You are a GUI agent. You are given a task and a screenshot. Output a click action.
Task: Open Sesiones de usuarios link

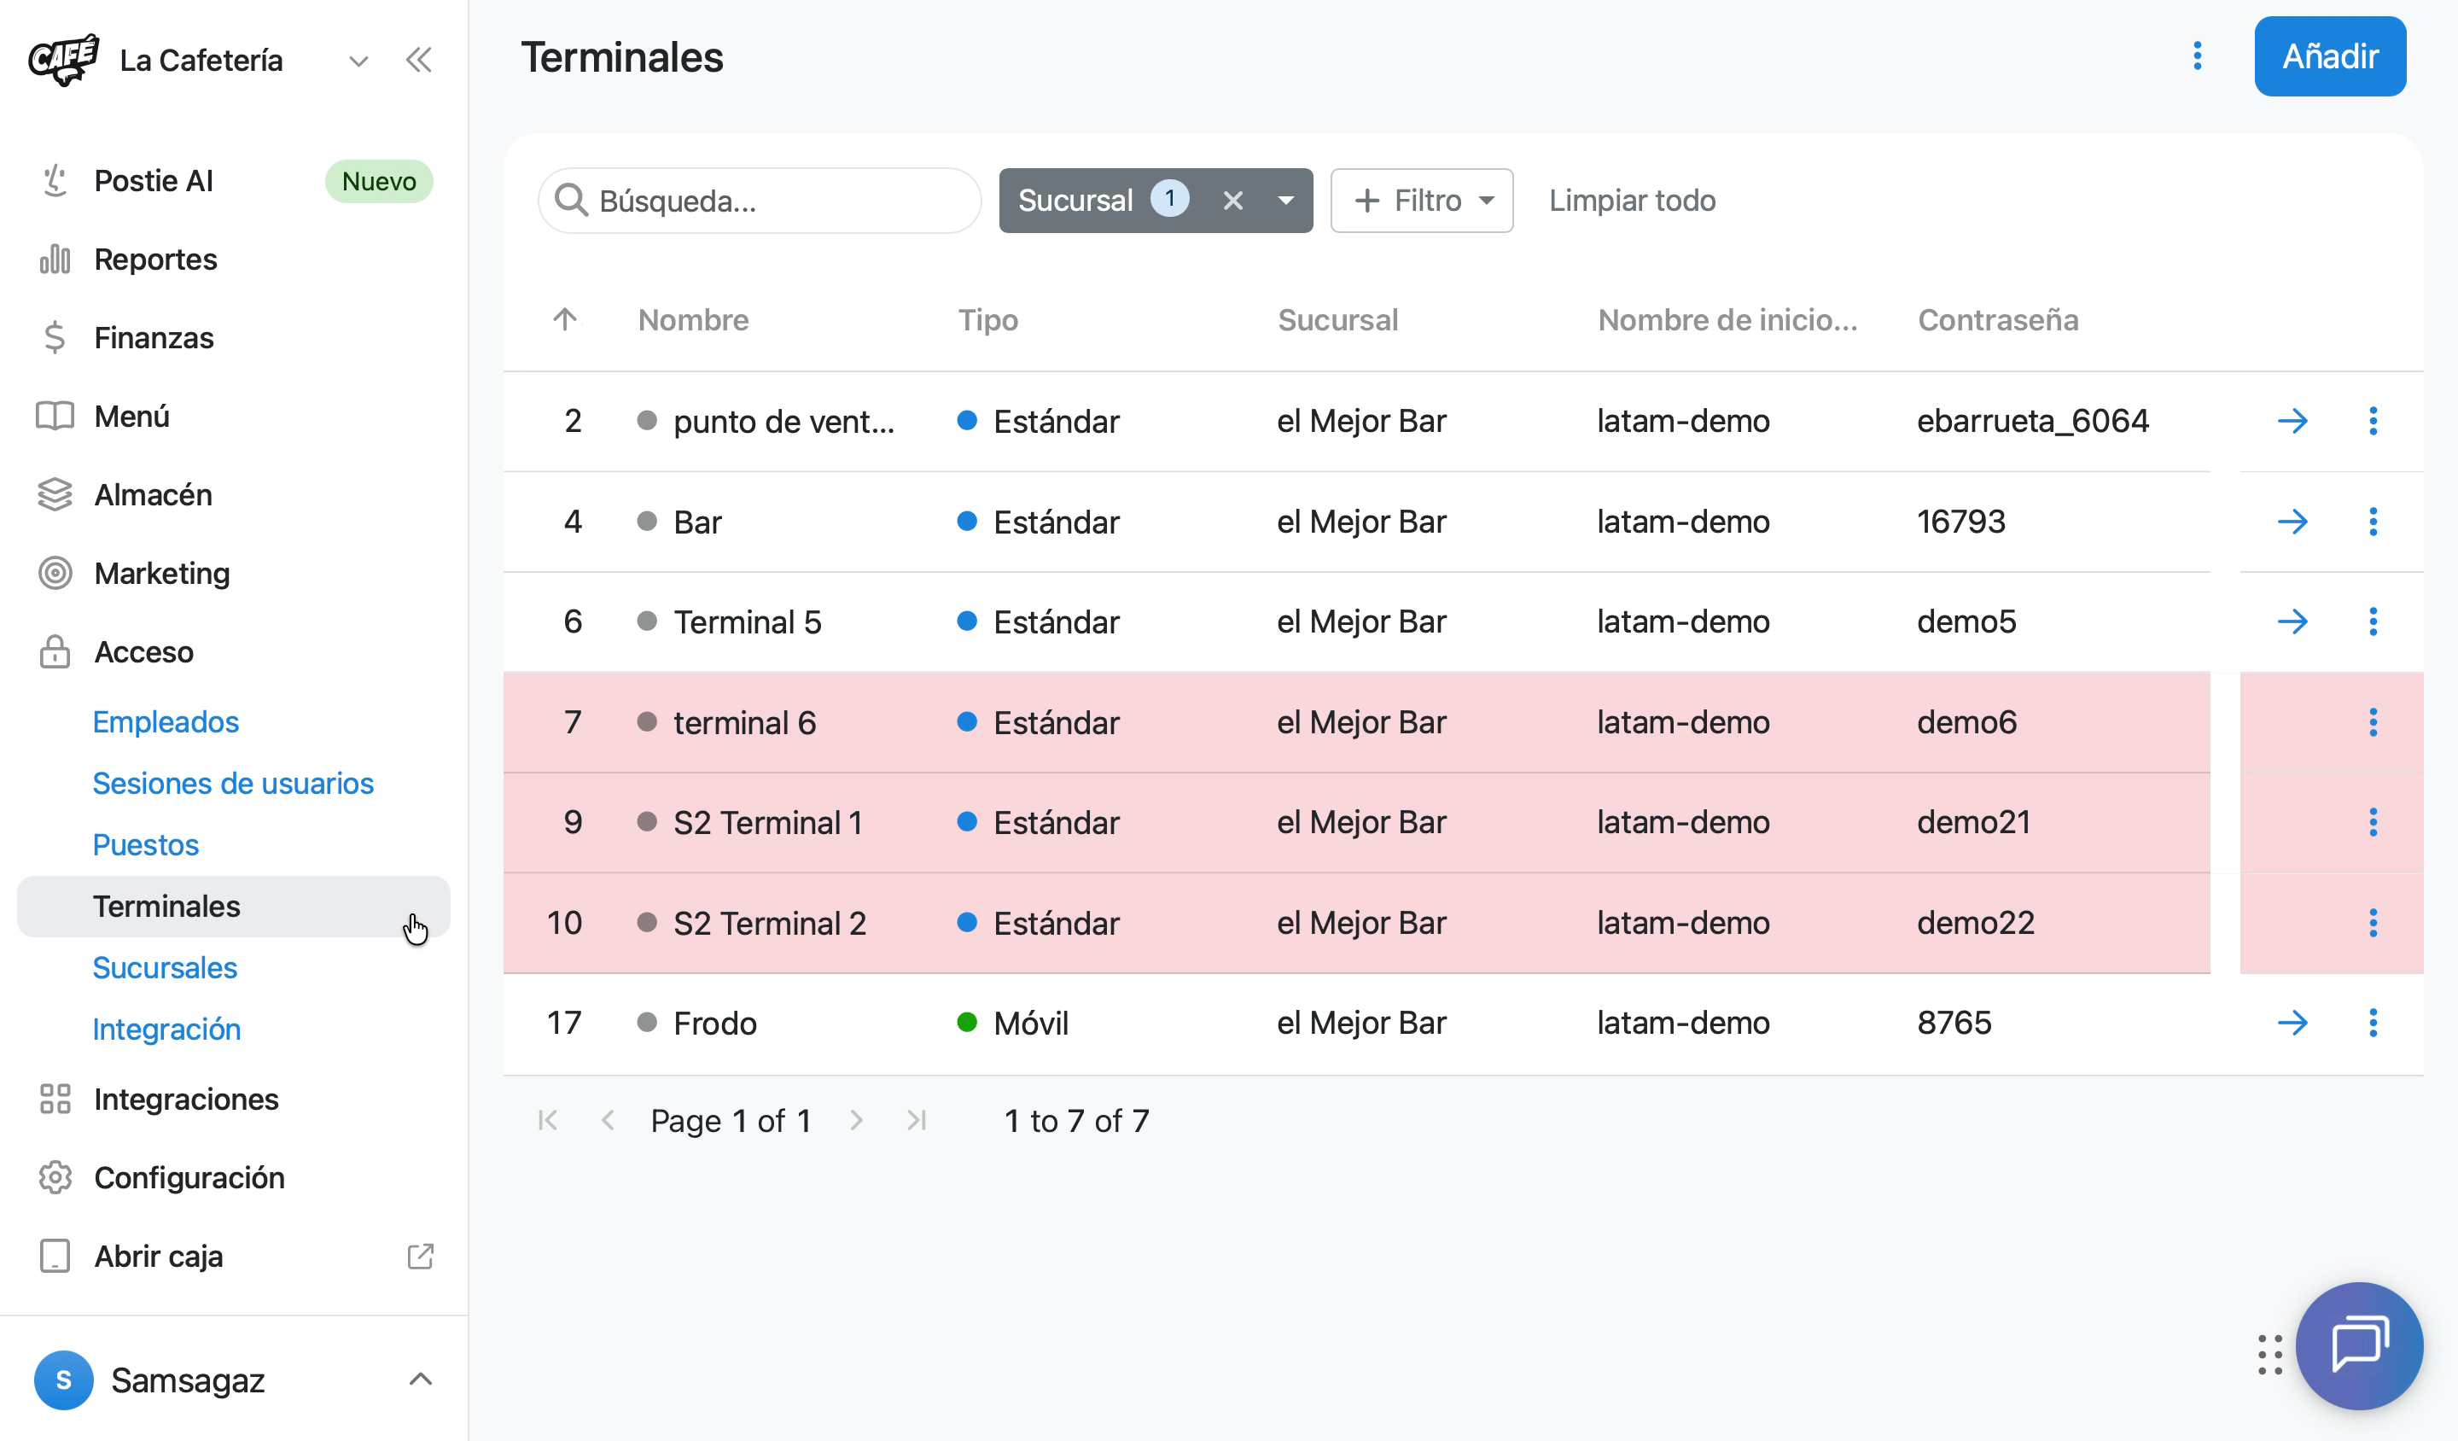233,784
